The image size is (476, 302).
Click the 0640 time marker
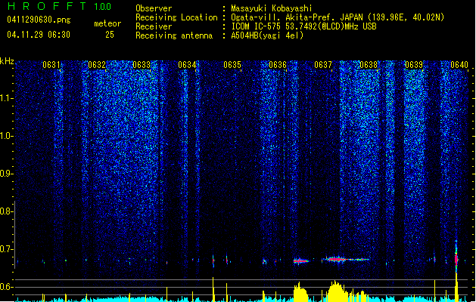(x=459, y=65)
